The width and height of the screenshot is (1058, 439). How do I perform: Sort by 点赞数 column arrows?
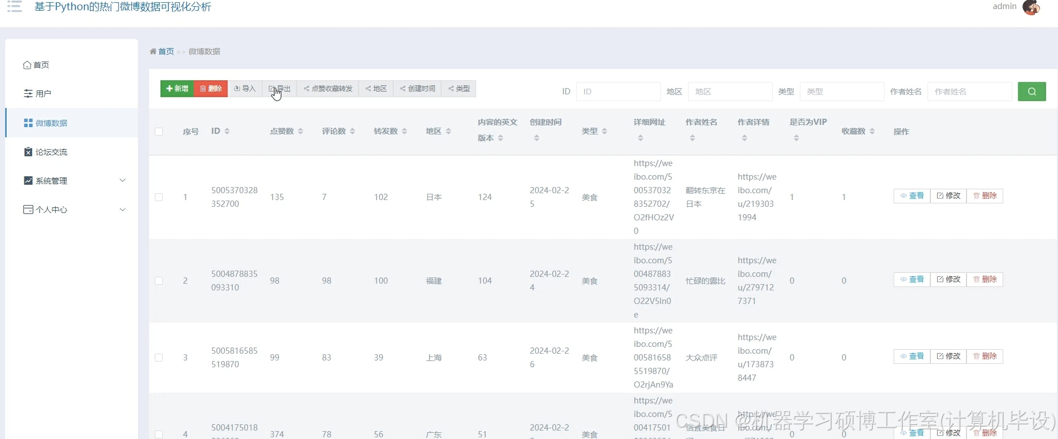[301, 131]
